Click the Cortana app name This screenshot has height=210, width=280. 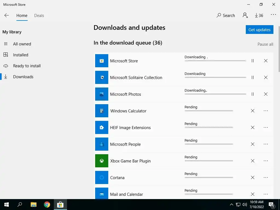[x=117, y=178]
